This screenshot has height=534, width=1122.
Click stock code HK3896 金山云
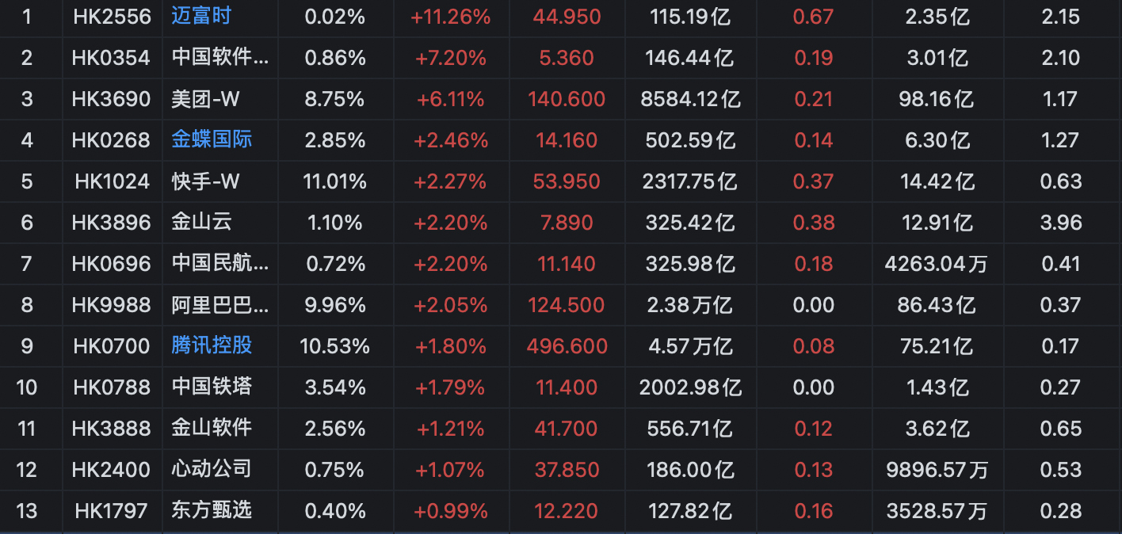pyautogui.click(x=112, y=223)
